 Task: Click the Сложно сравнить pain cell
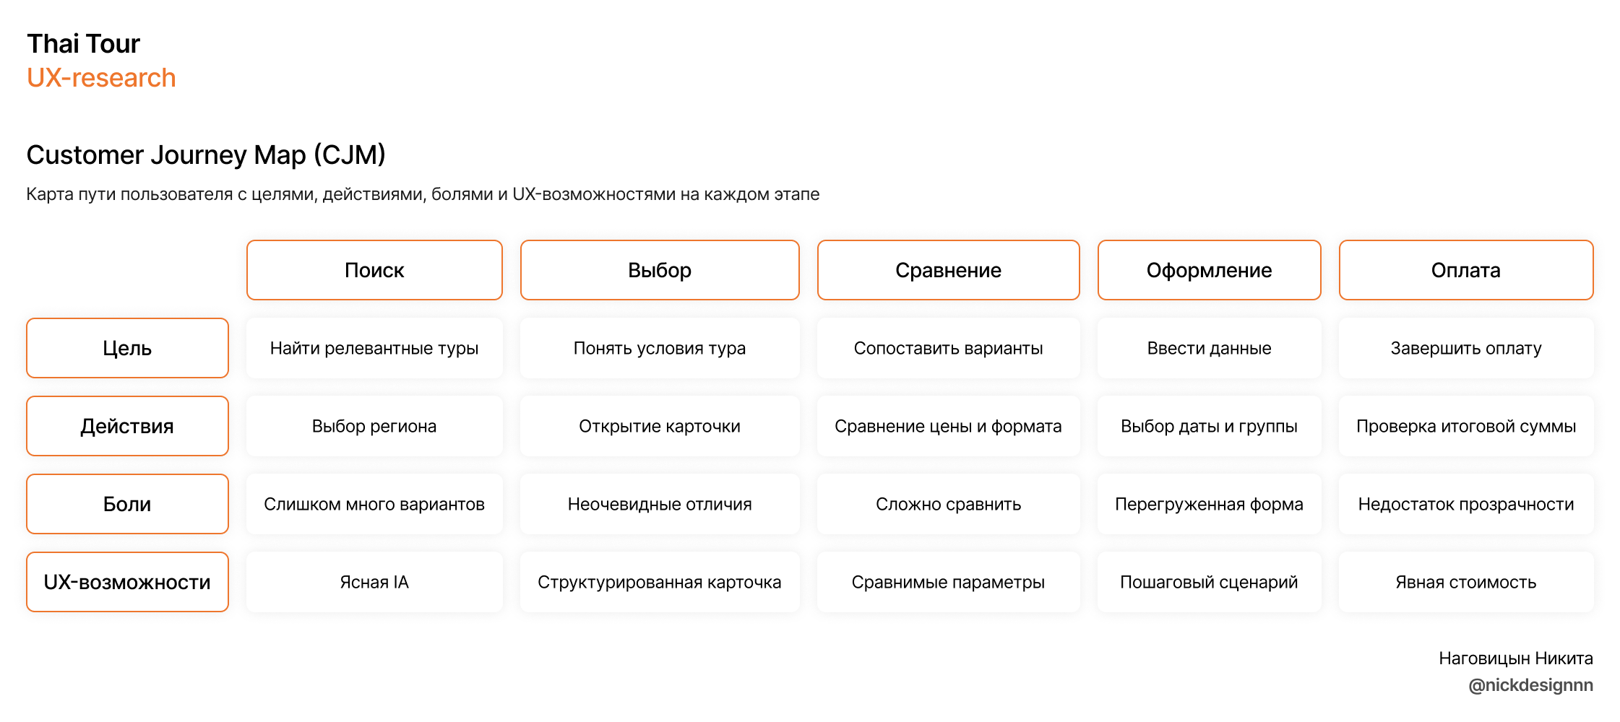pyautogui.click(x=948, y=504)
